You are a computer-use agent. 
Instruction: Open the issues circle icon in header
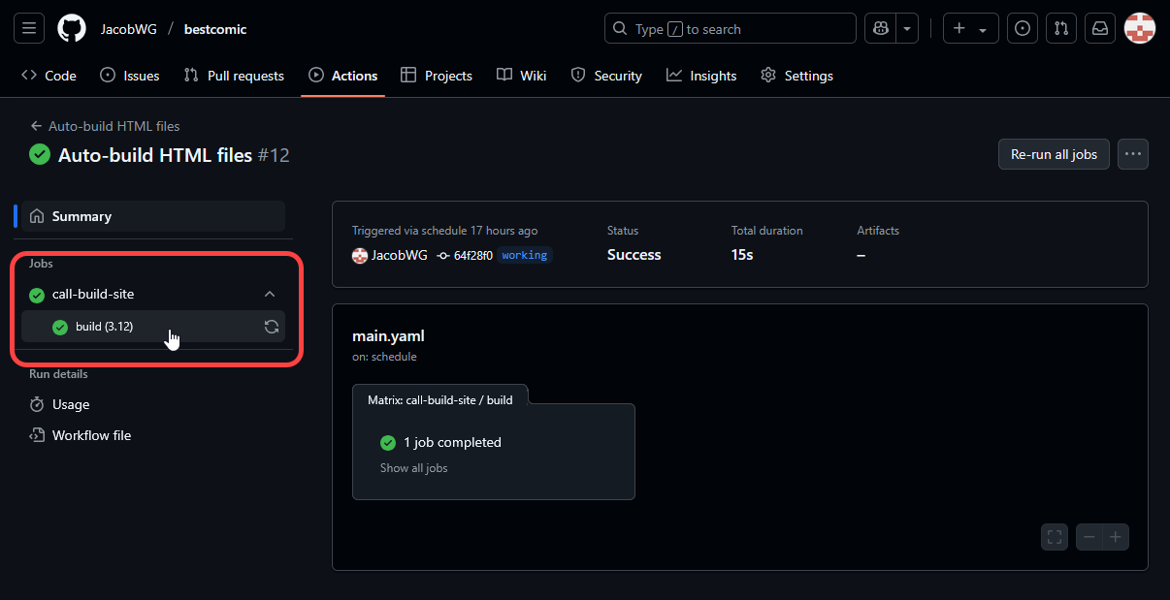click(x=1022, y=29)
